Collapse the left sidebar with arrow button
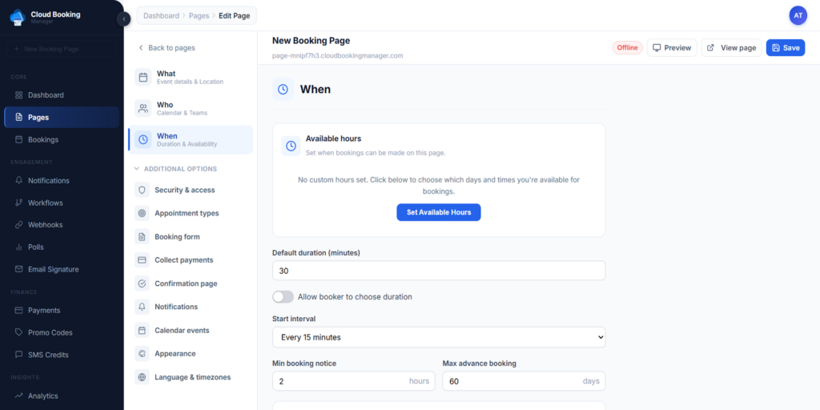820x410 pixels. point(124,19)
